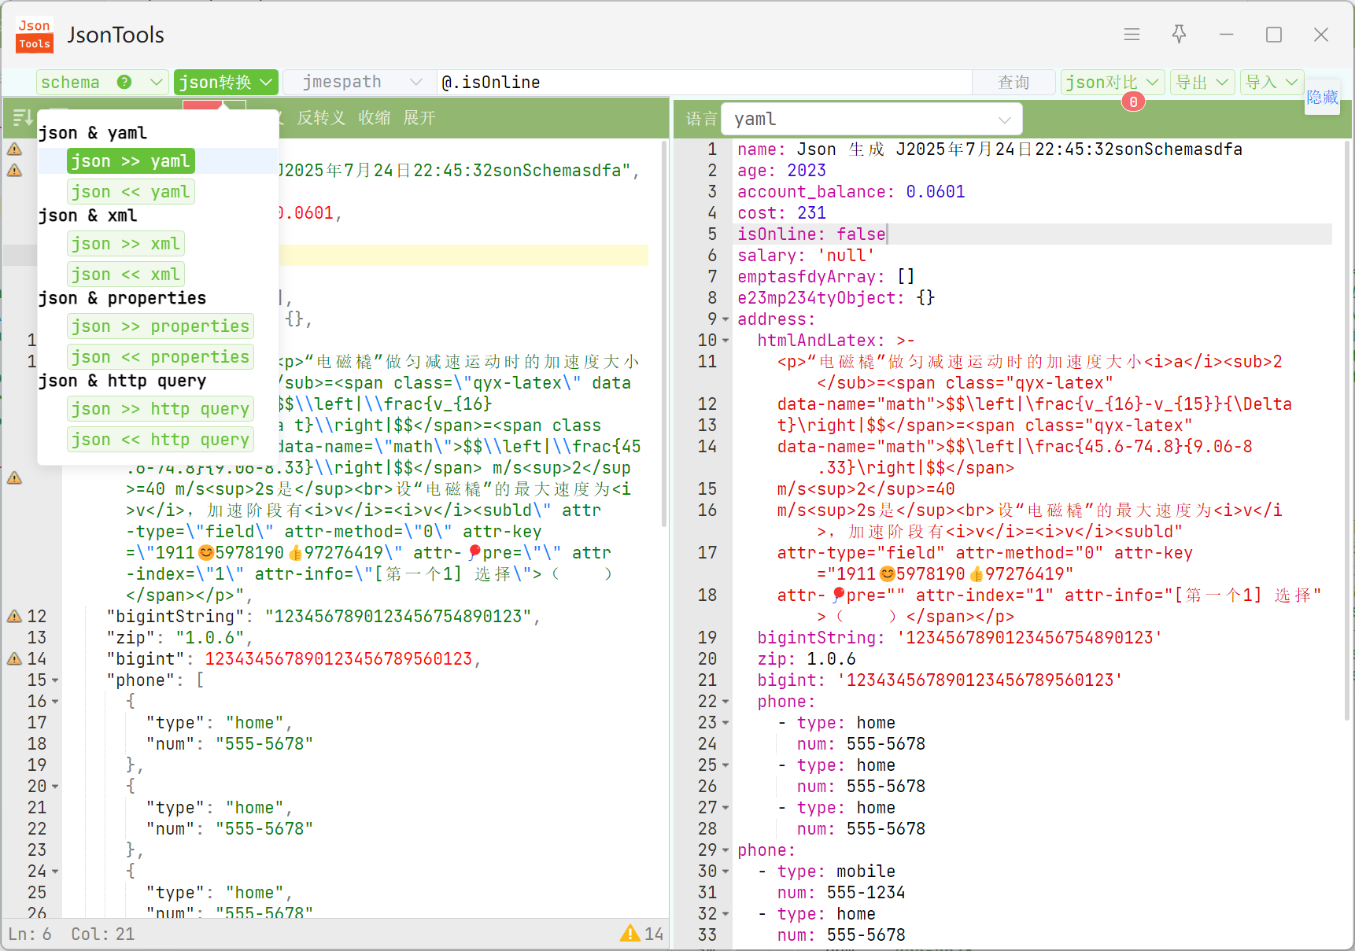Click the right YAML pane vertical scrollbar
Screen dimensions: 1355x951
(1346, 431)
